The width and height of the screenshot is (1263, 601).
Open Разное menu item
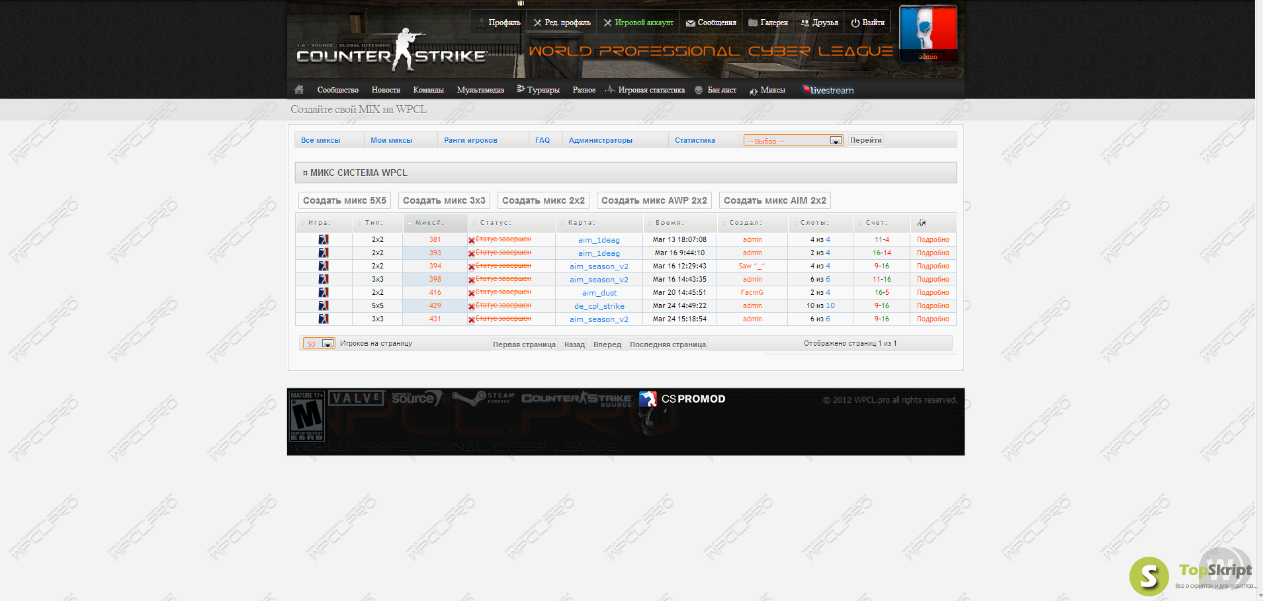(x=584, y=90)
